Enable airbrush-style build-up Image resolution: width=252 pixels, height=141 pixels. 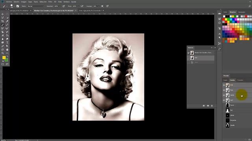pos(82,6)
